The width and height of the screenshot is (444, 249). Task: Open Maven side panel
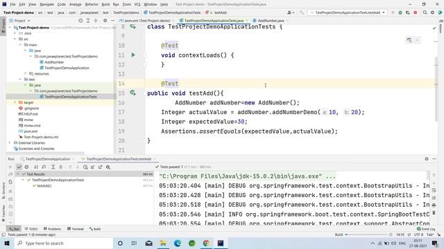[x=441, y=26]
